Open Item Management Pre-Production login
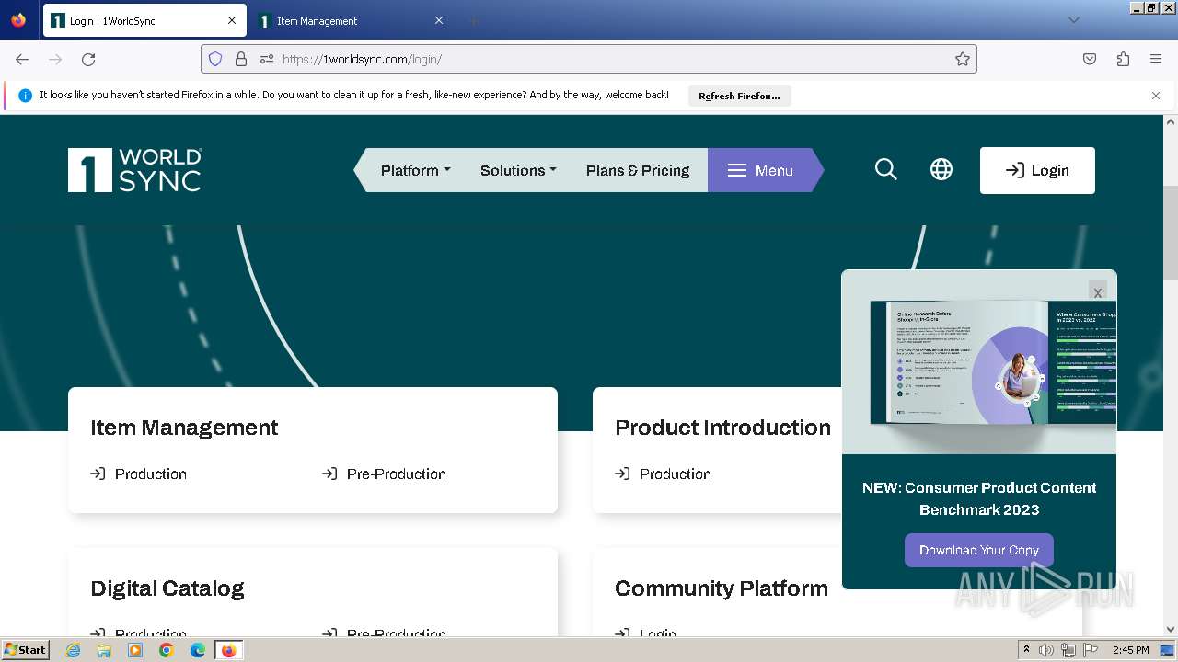Viewport: 1178px width, 662px height. (384, 474)
